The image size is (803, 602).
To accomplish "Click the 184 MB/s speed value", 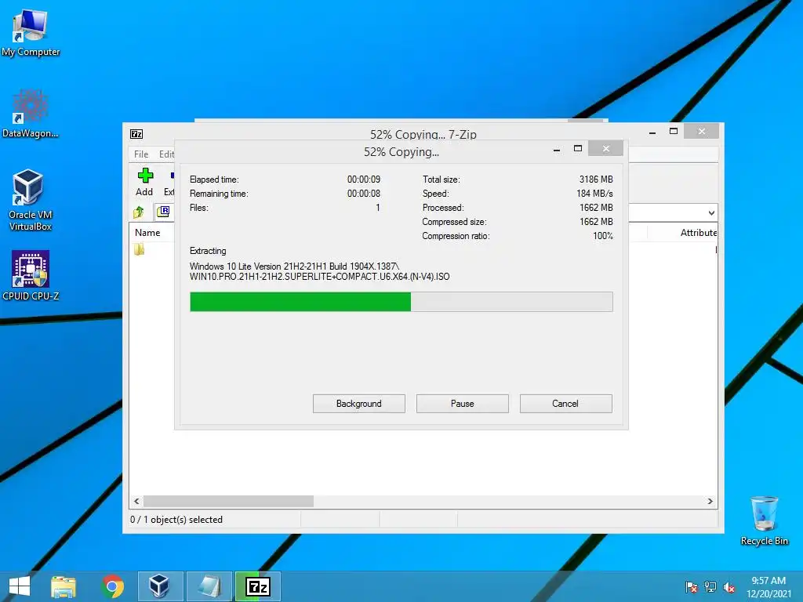I will coord(594,194).
